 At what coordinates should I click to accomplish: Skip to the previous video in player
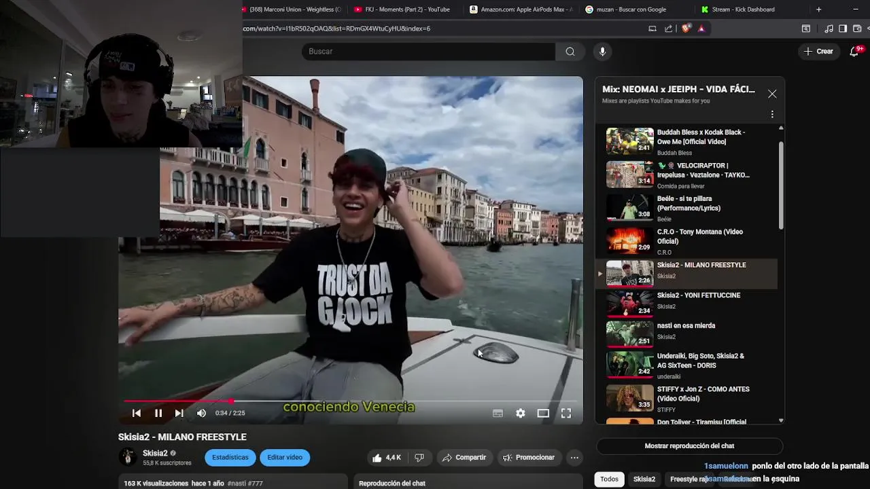click(x=137, y=413)
